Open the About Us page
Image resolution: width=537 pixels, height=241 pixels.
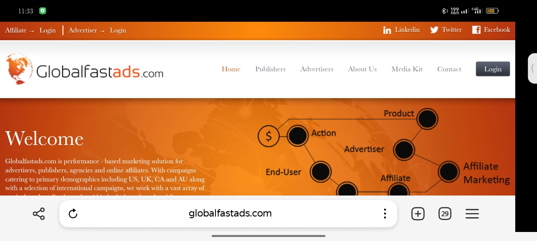[x=362, y=69]
